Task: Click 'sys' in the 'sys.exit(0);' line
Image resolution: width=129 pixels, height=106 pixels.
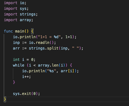Action: click(x=16, y=94)
